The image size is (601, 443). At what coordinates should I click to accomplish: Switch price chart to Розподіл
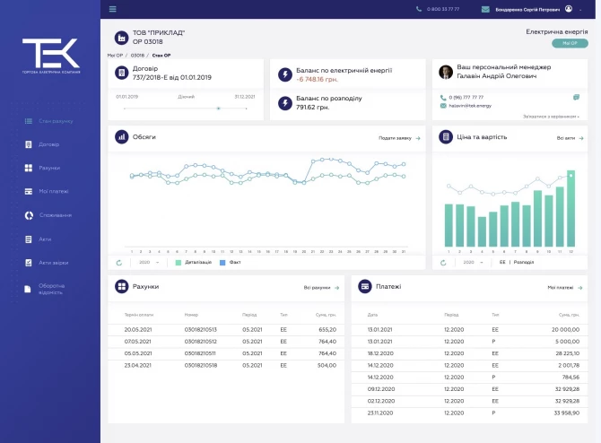click(x=525, y=263)
